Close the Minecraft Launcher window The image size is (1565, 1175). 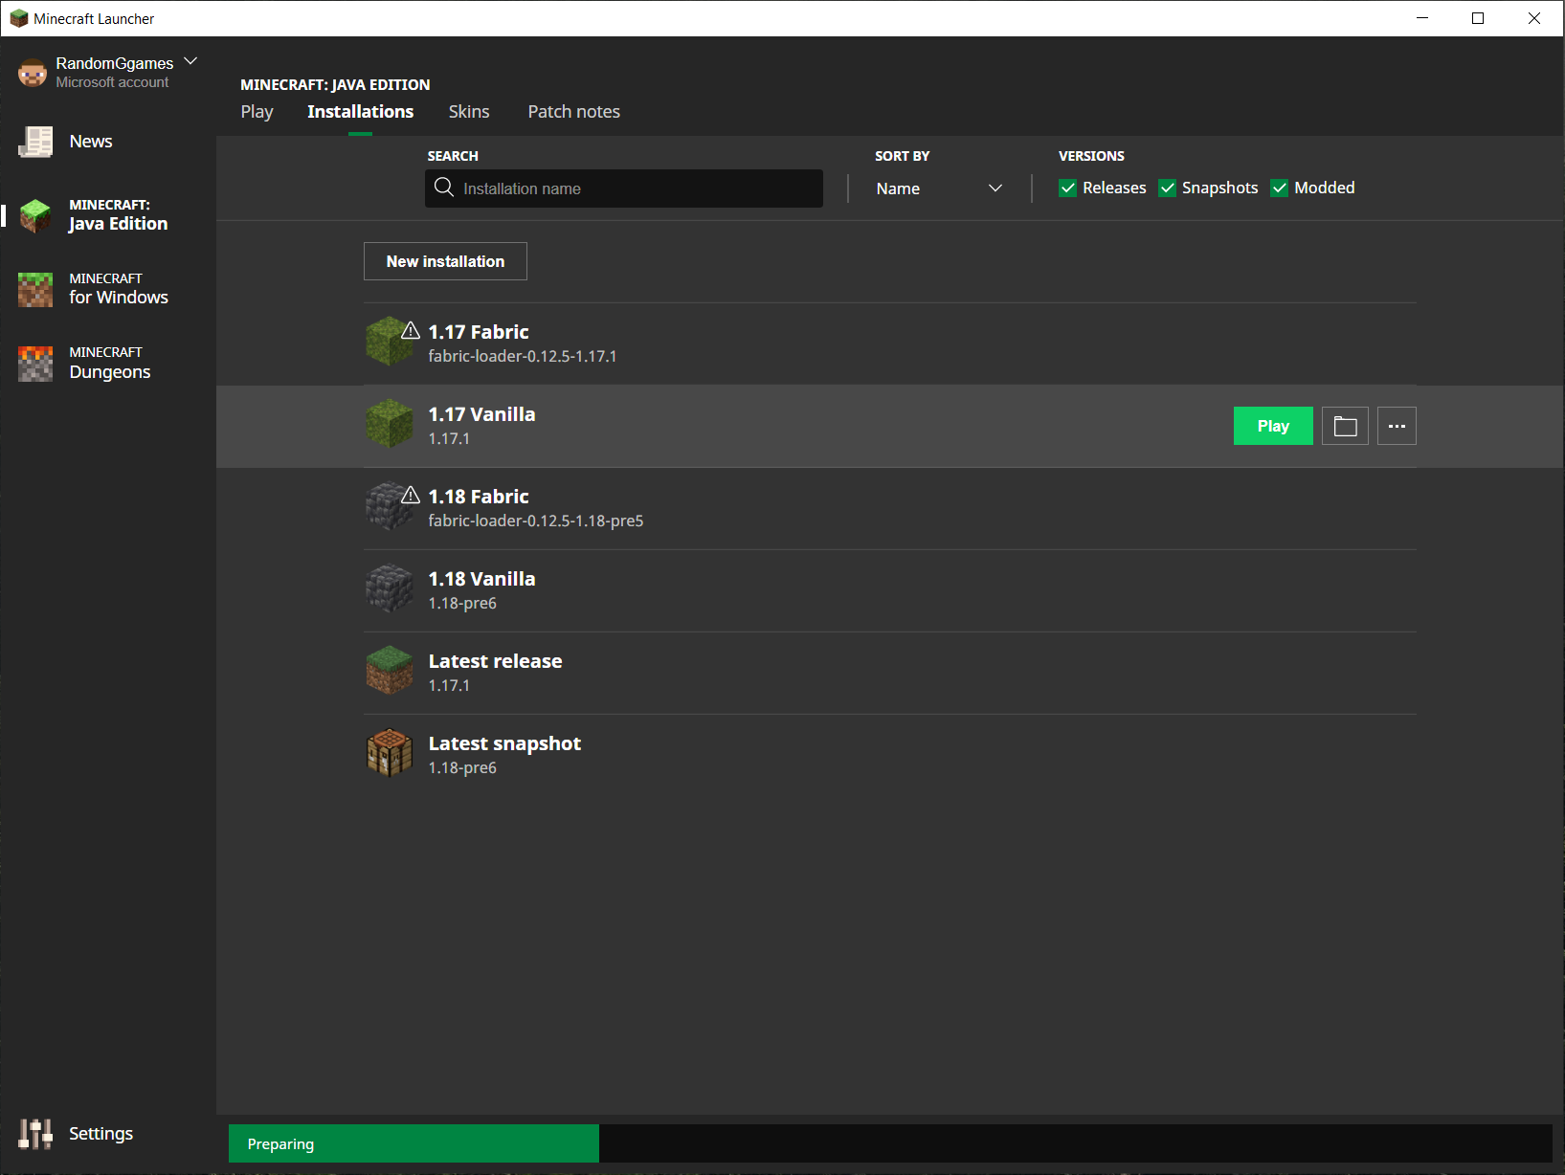1534,18
